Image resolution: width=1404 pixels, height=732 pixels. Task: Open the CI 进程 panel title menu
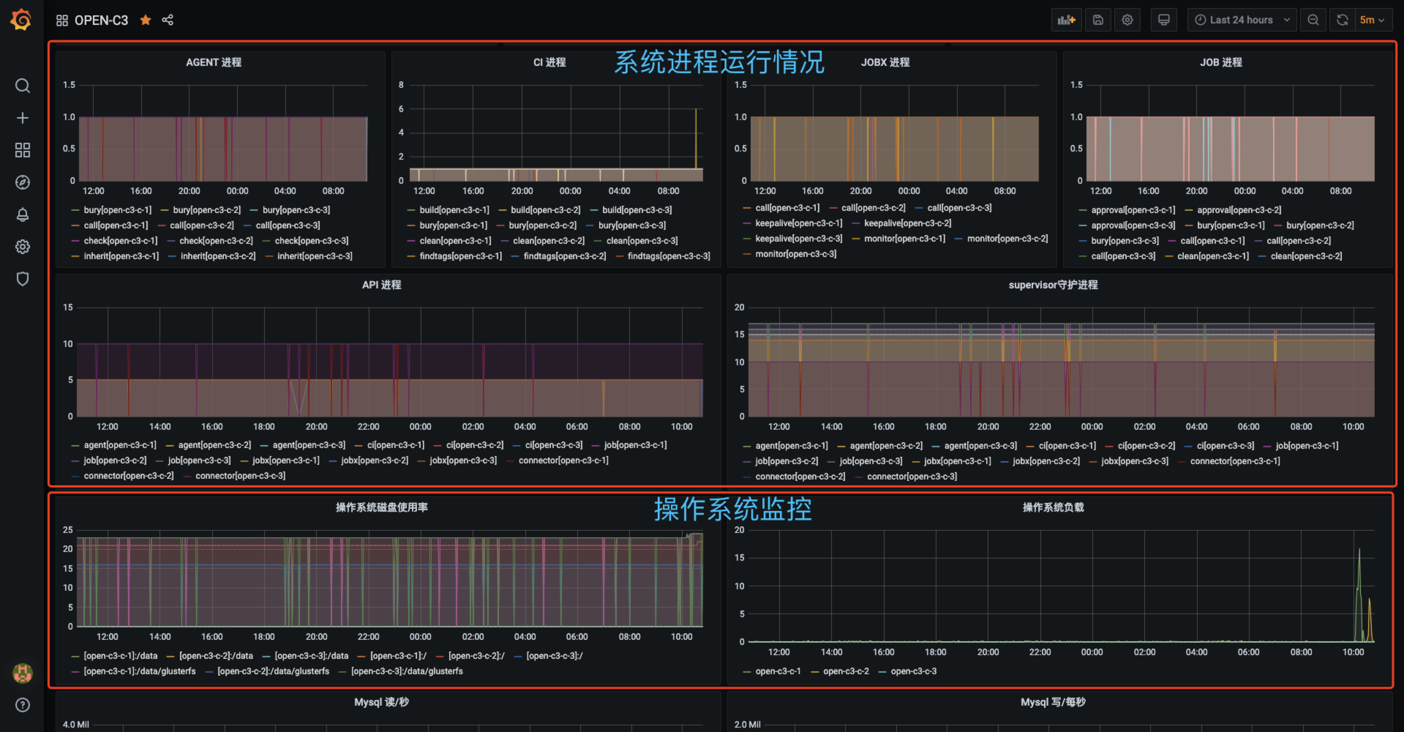point(549,62)
